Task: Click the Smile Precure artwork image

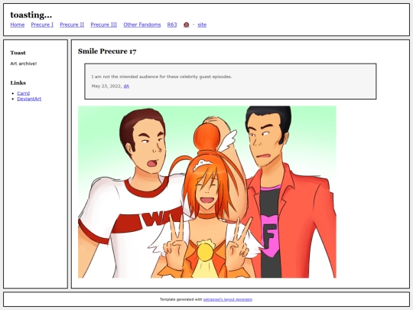Action: pos(207,192)
